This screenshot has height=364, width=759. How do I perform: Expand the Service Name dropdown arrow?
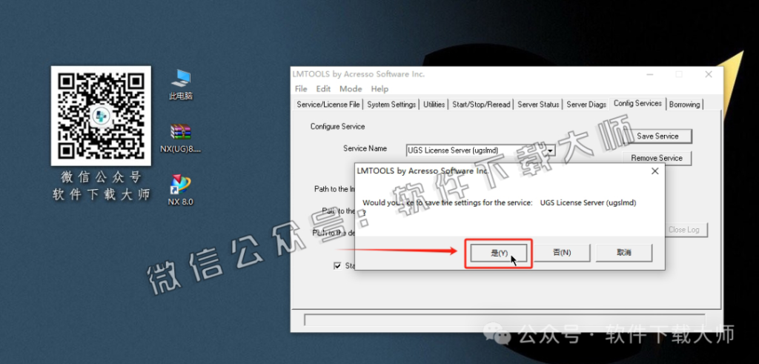point(550,150)
